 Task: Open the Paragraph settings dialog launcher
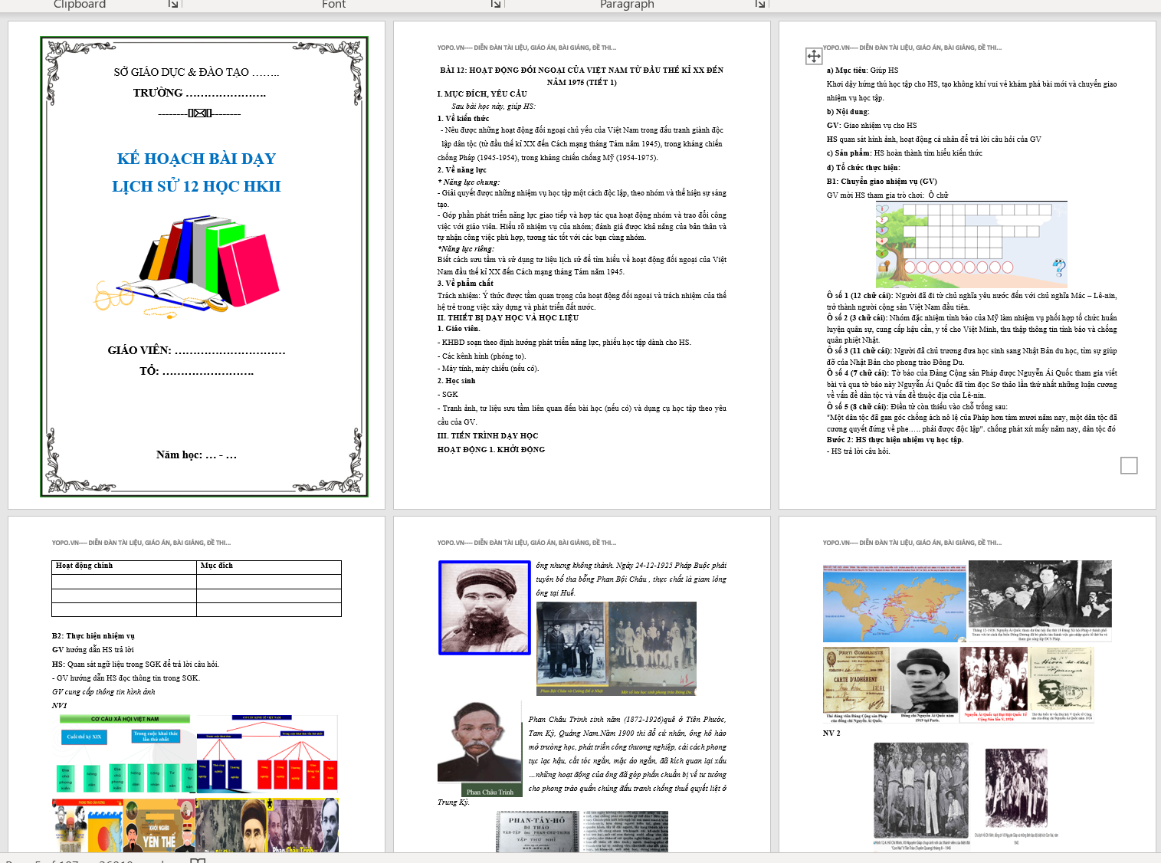[x=760, y=5]
